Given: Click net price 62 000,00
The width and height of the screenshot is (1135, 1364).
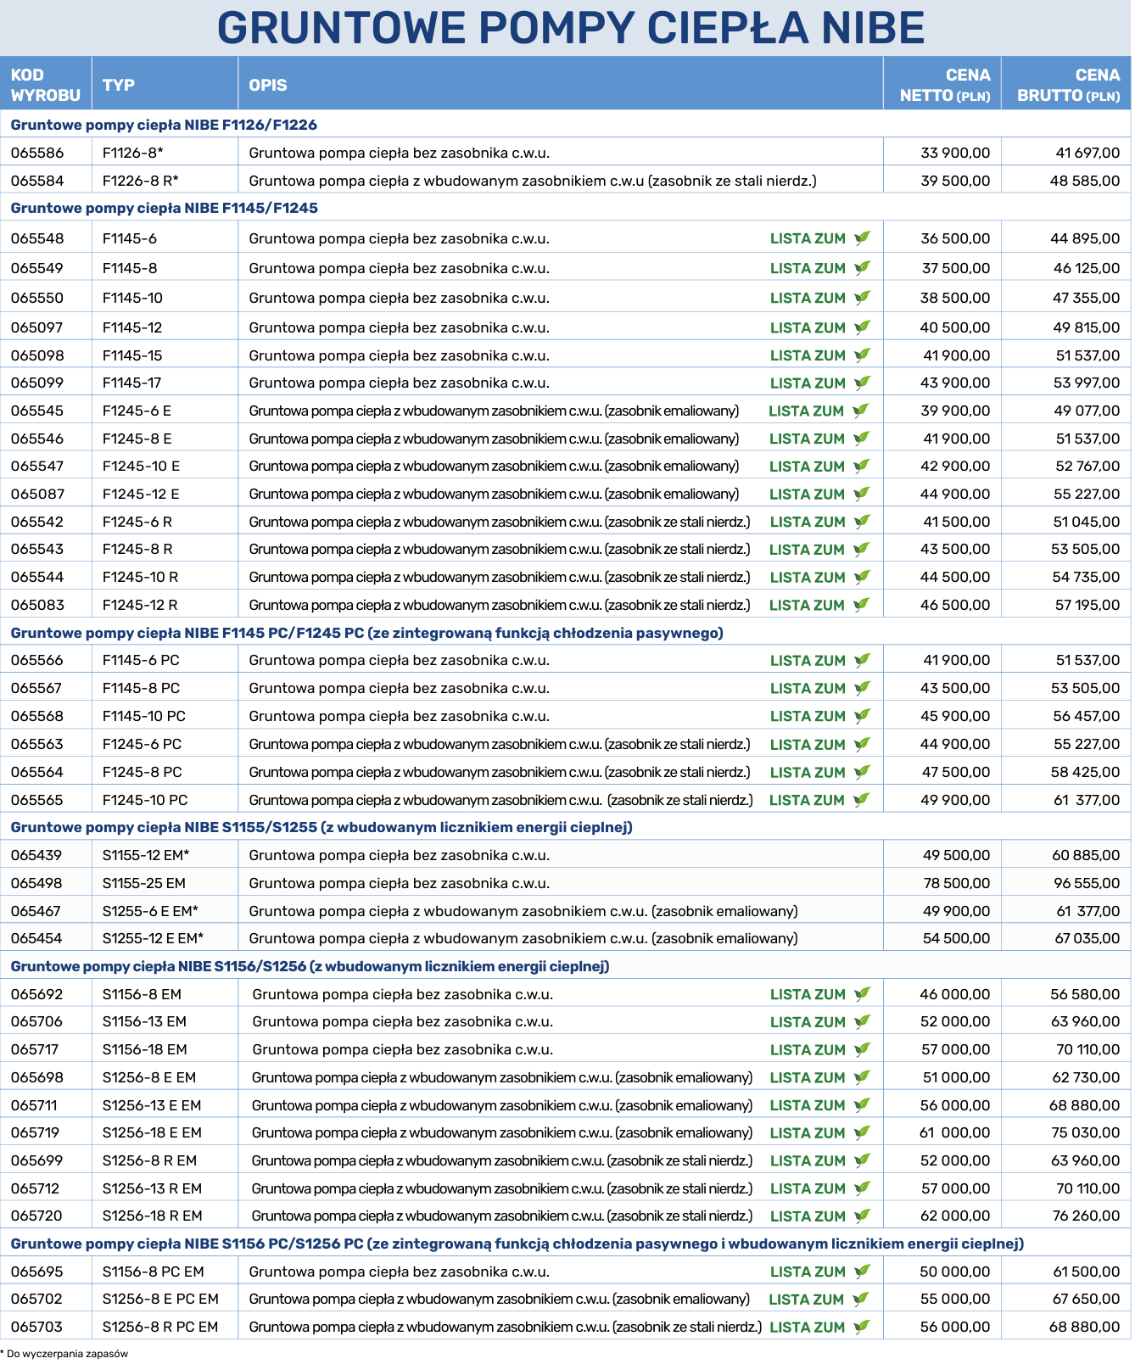Looking at the screenshot, I should tap(955, 1216).
